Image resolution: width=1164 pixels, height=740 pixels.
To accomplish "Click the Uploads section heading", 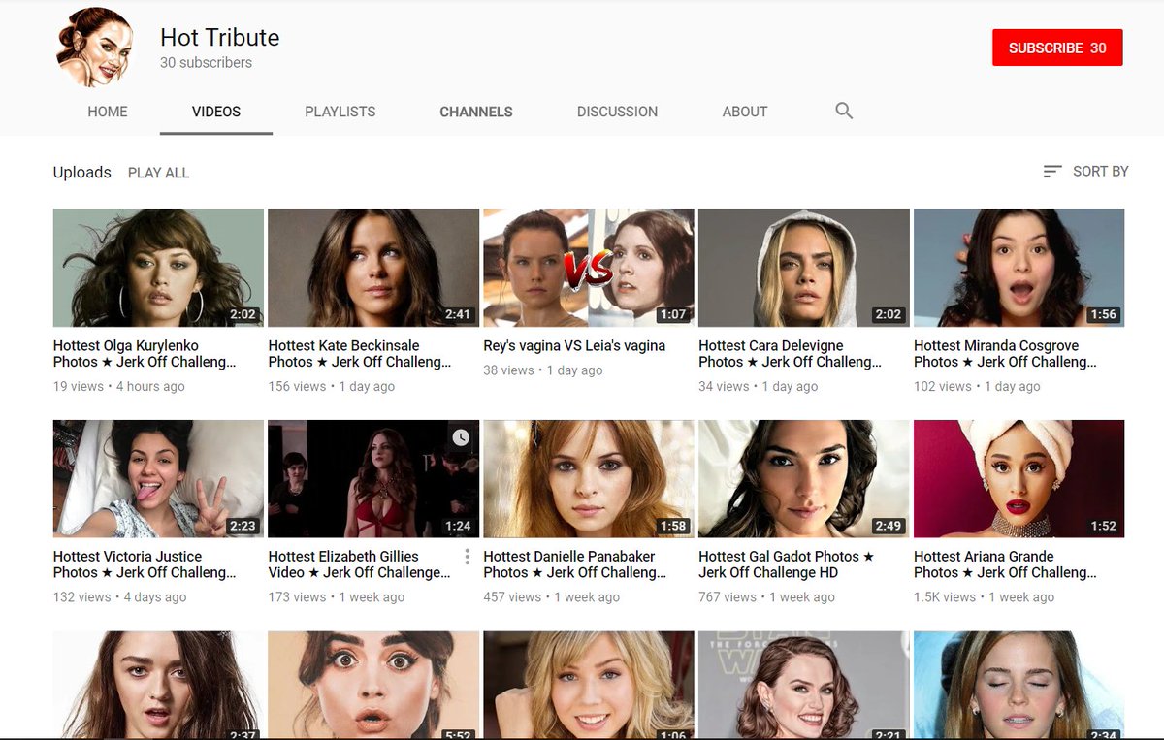I will [82, 173].
